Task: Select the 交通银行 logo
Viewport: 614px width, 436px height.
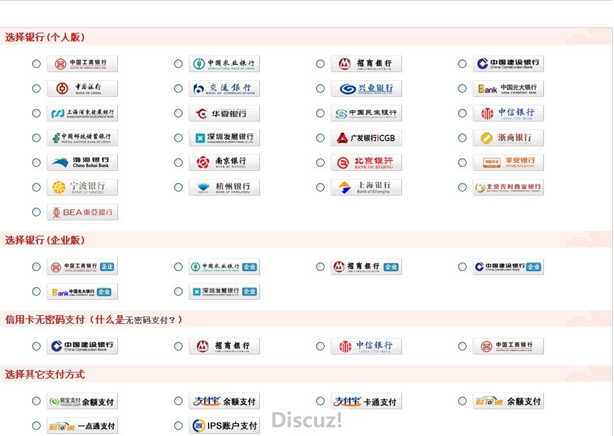Action: point(225,88)
